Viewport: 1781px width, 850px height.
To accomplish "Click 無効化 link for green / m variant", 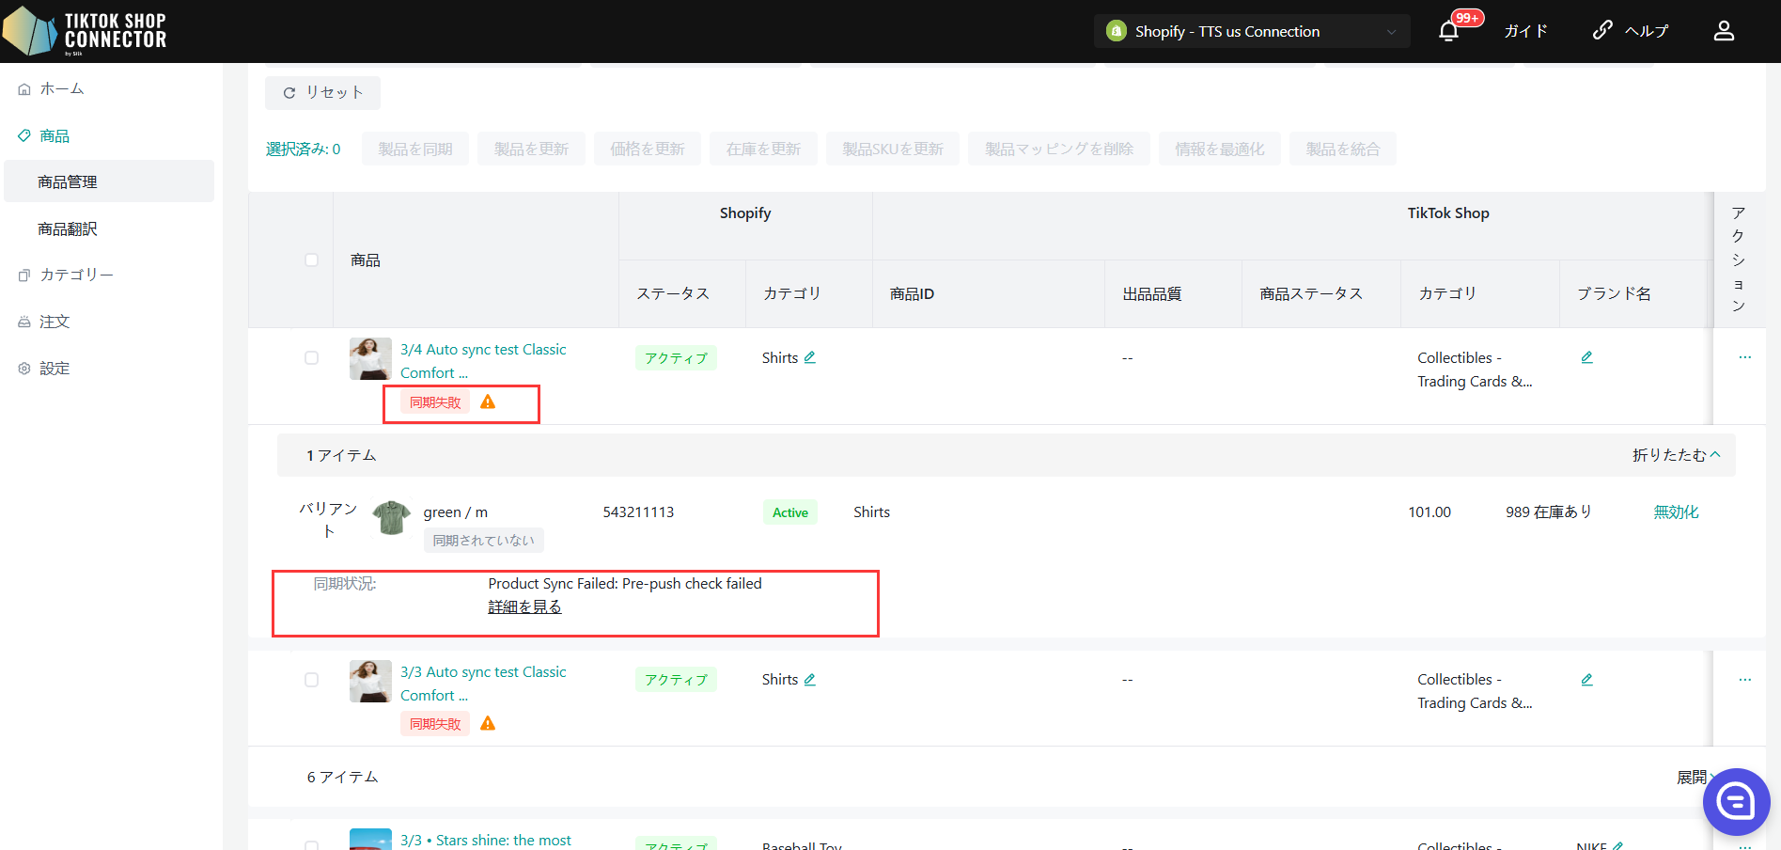I will pyautogui.click(x=1676, y=512).
